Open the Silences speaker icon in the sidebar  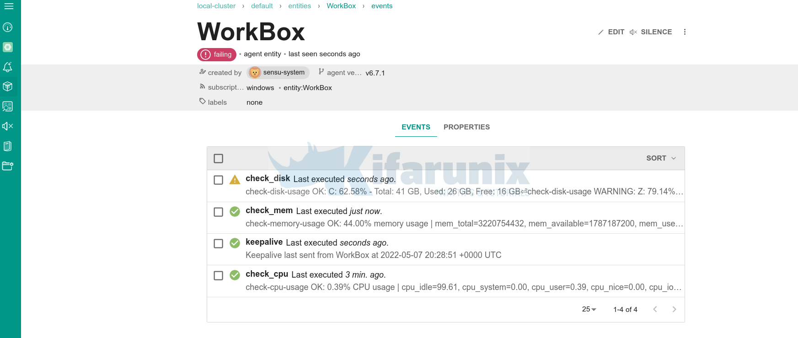(x=8, y=126)
